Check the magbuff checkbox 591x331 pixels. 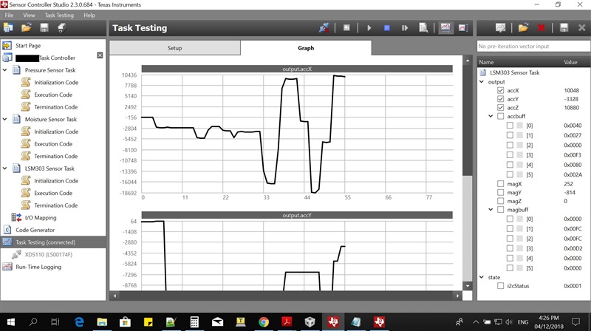500,210
